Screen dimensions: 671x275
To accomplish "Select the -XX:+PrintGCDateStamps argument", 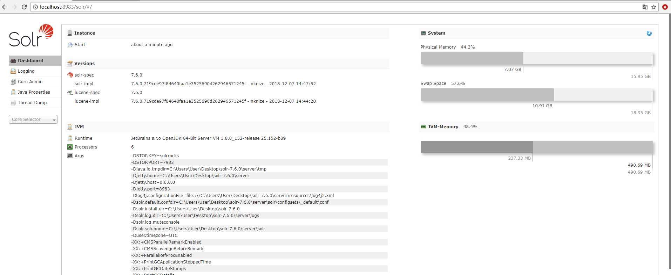I will (158, 269).
